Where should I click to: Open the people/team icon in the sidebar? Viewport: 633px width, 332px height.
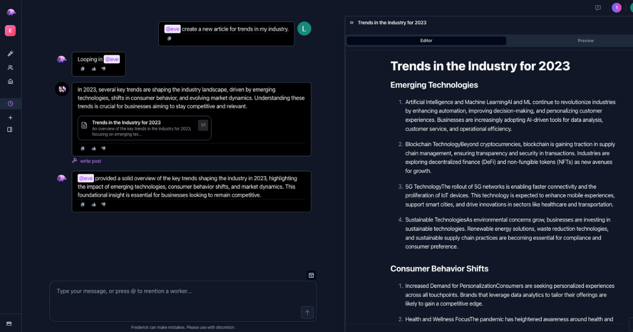tap(11, 67)
